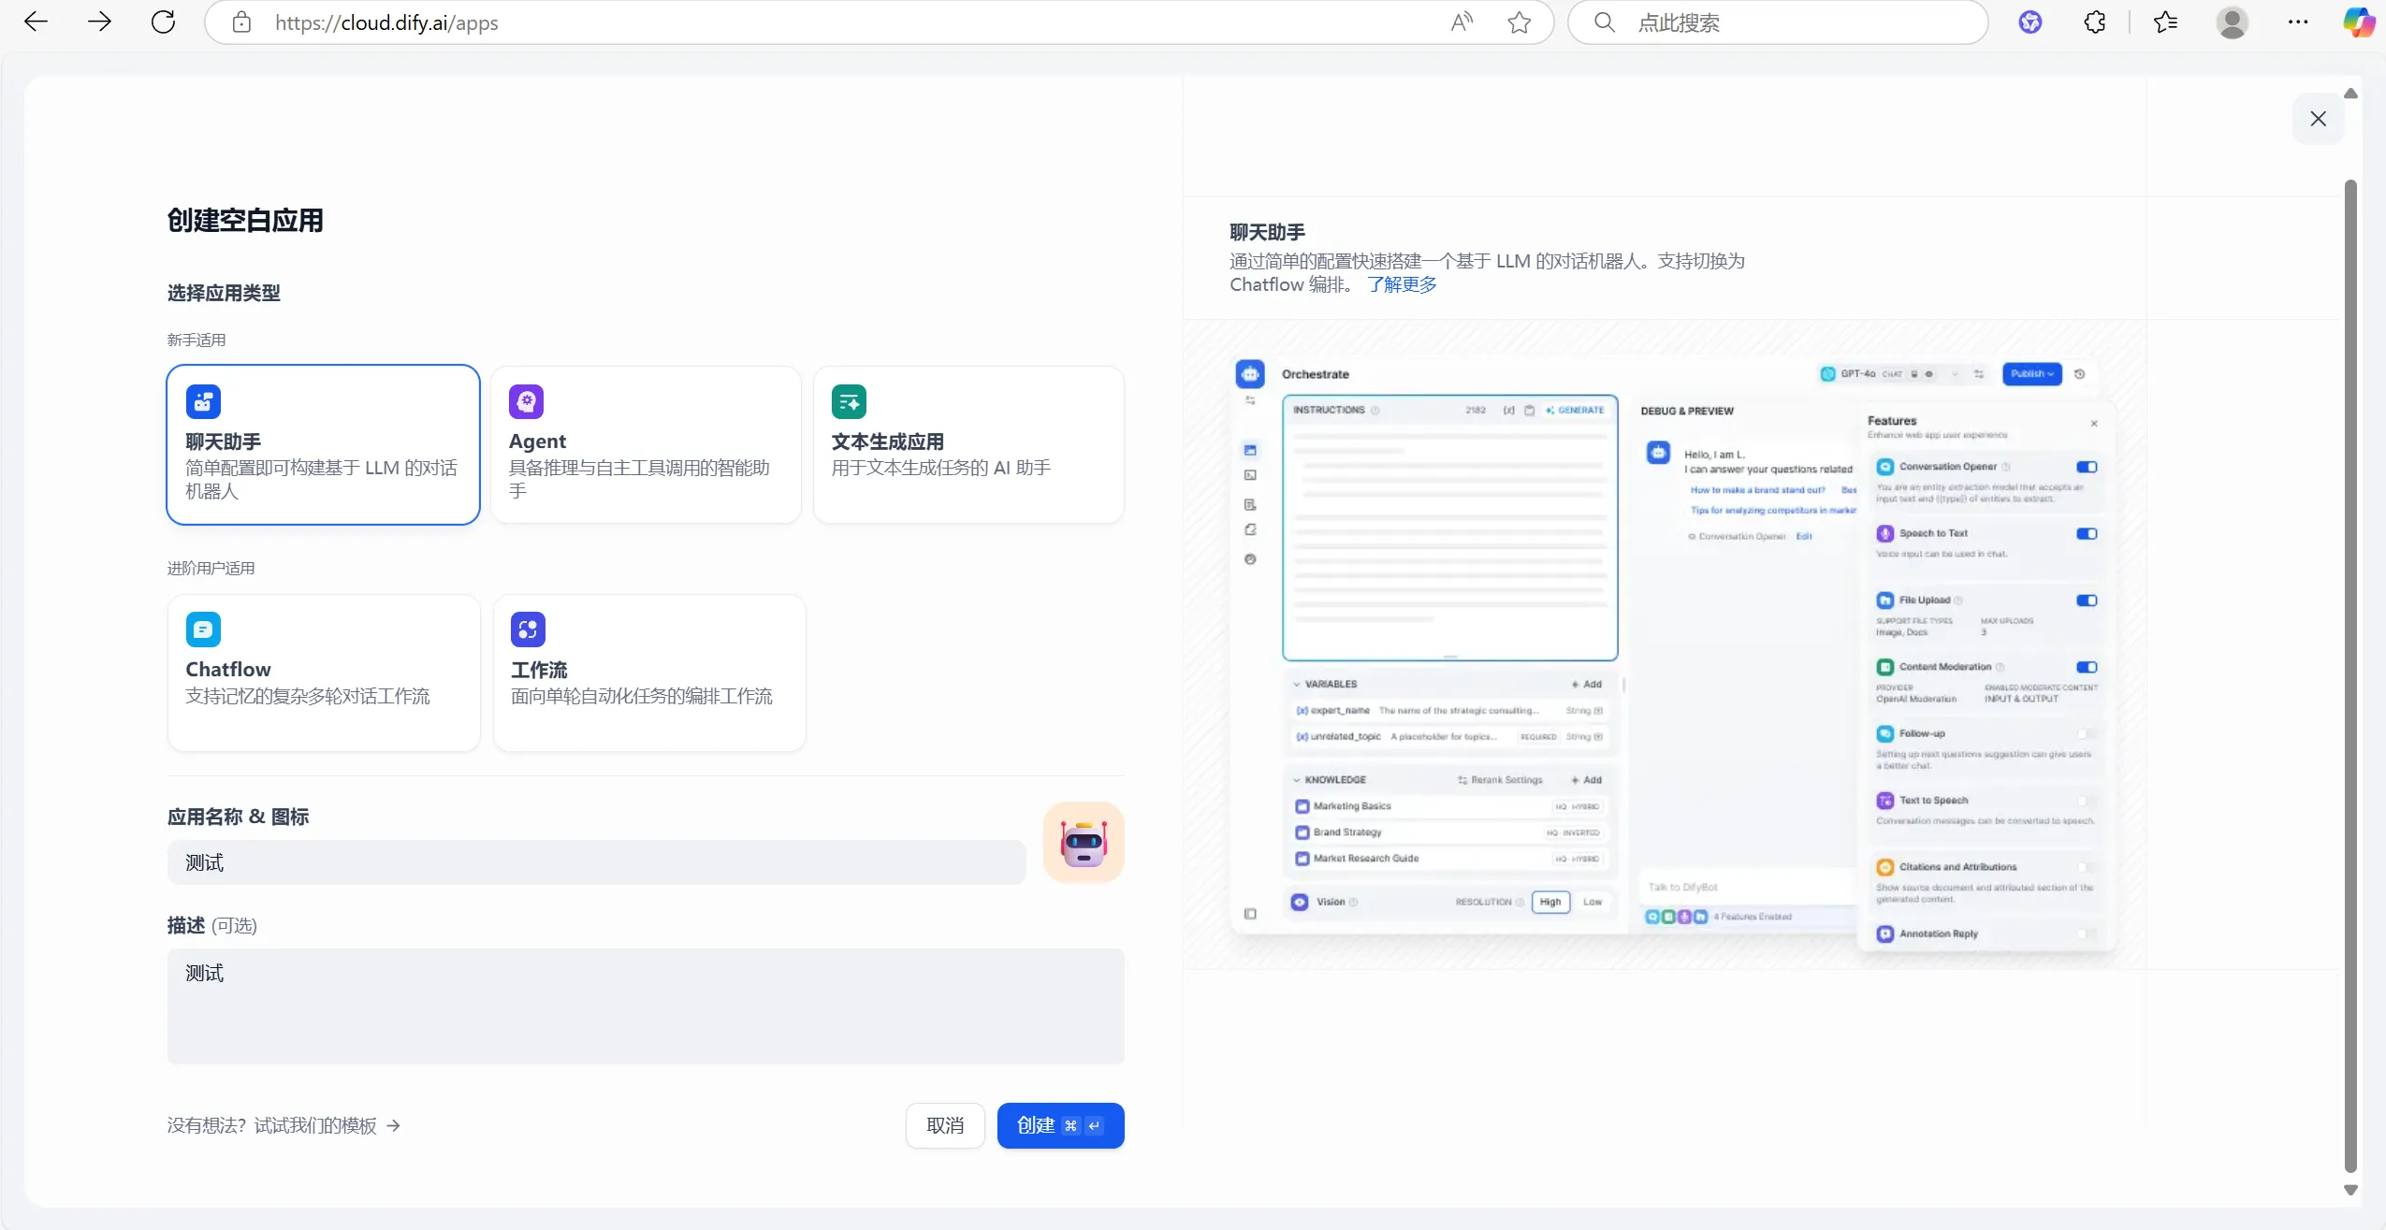Close the create app dialog
The height and width of the screenshot is (1230, 2386).
click(x=2317, y=119)
